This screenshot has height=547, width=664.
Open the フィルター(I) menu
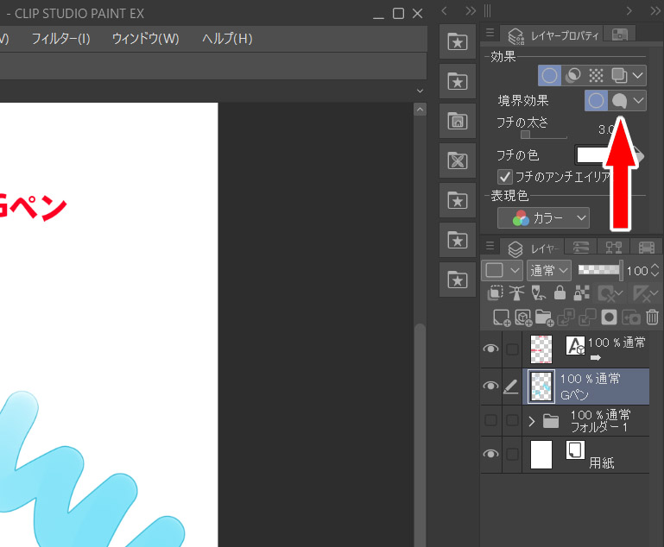(x=60, y=39)
